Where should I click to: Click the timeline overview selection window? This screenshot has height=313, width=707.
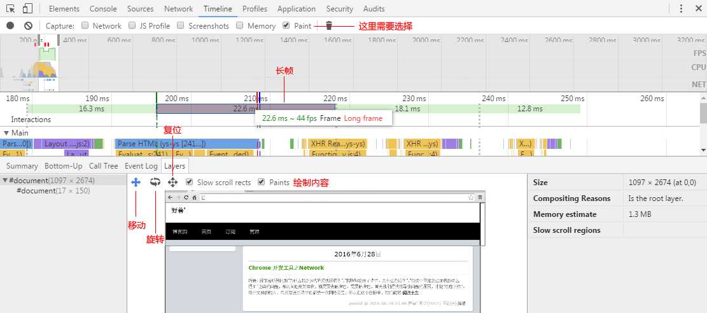[48, 63]
